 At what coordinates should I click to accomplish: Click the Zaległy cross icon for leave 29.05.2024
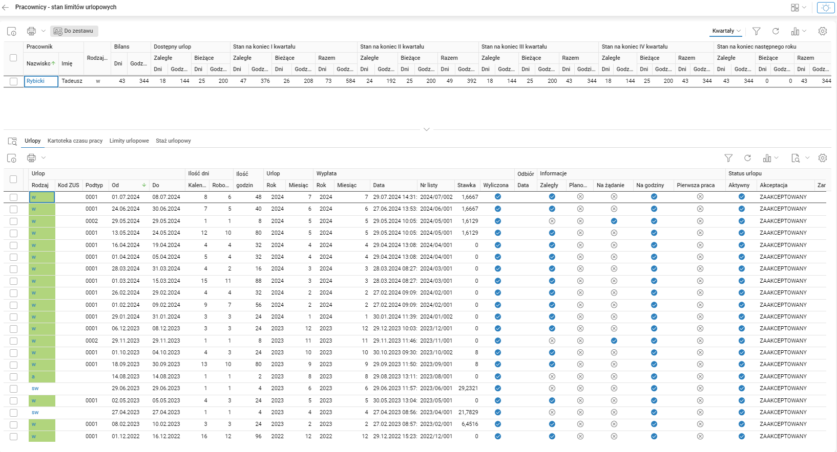[552, 221]
